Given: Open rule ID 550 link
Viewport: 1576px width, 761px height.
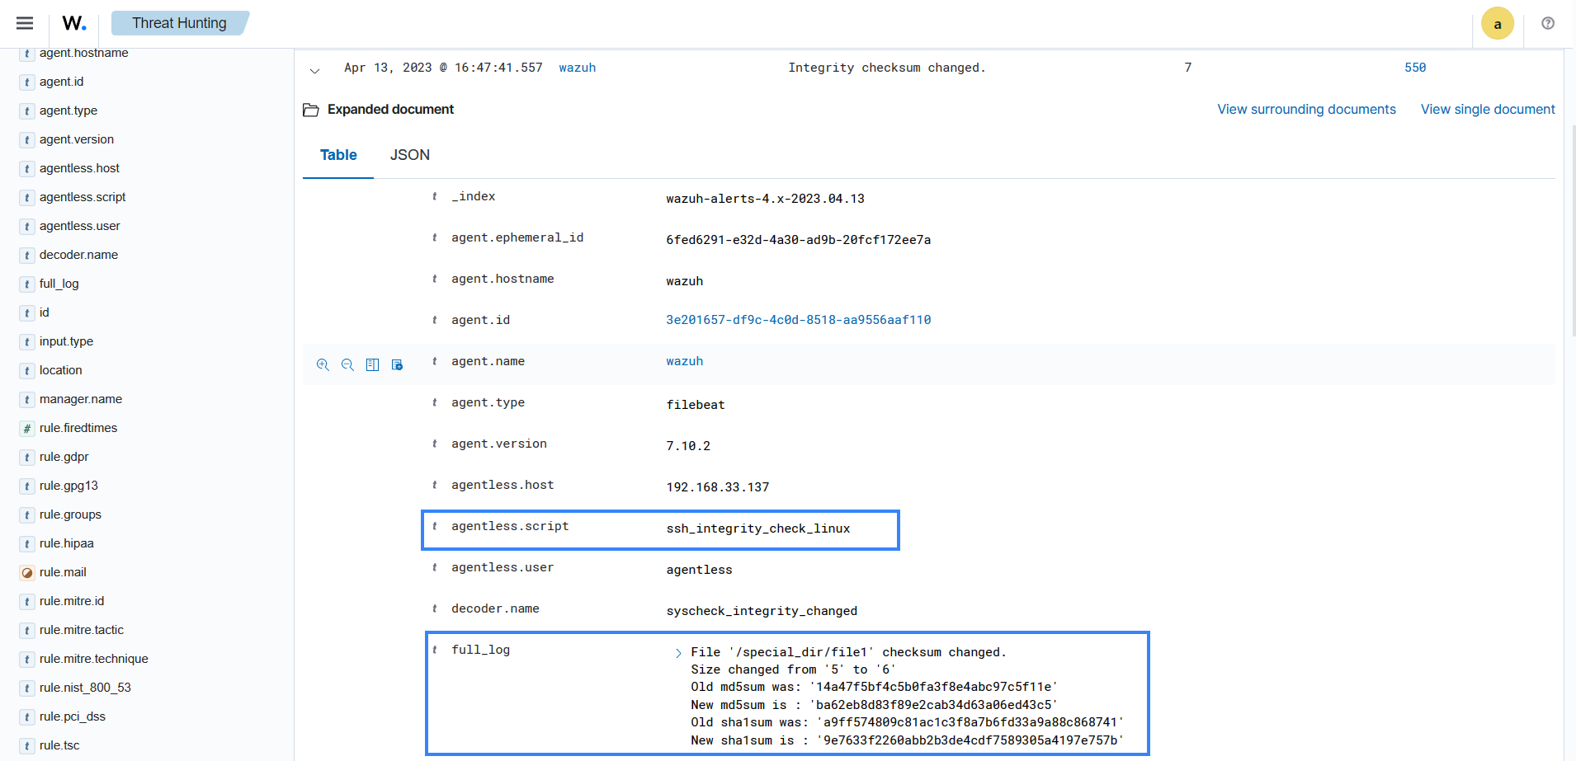Looking at the screenshot, I should 1415,68.
